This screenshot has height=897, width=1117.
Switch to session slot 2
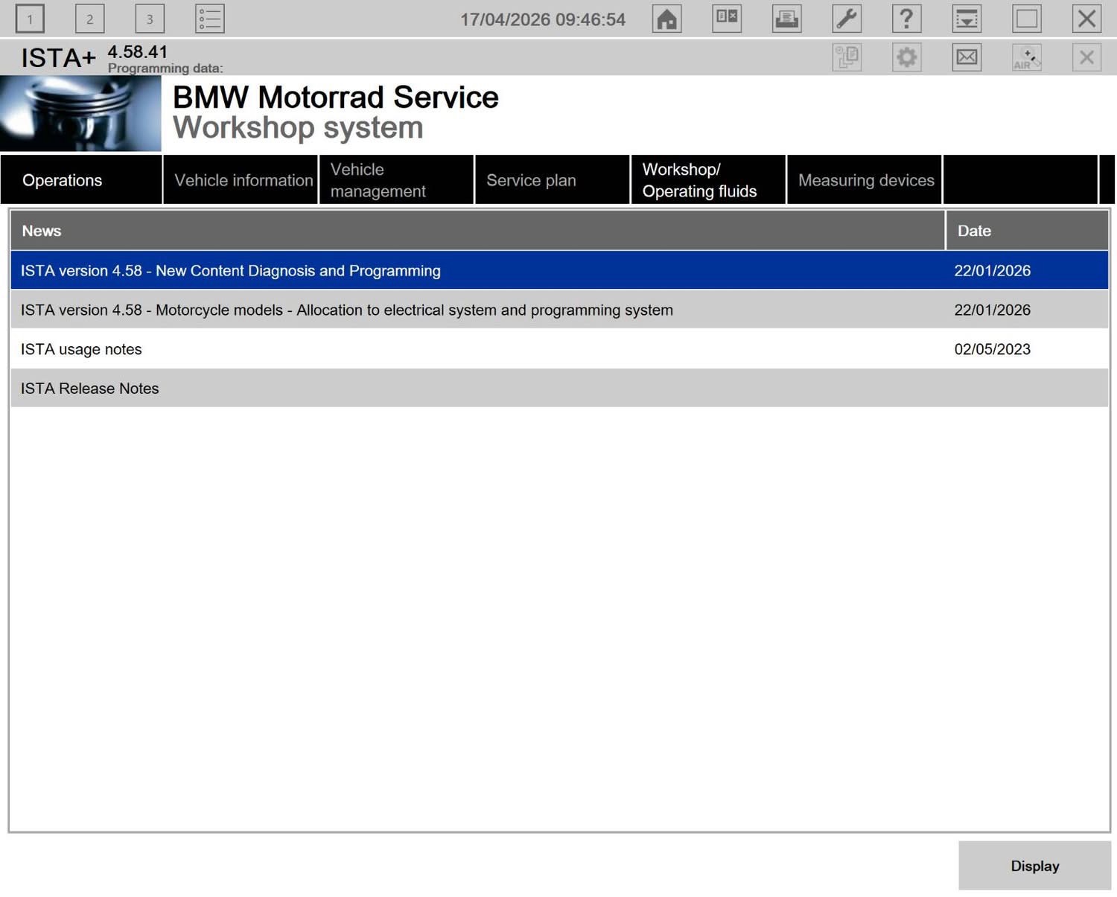89,19
